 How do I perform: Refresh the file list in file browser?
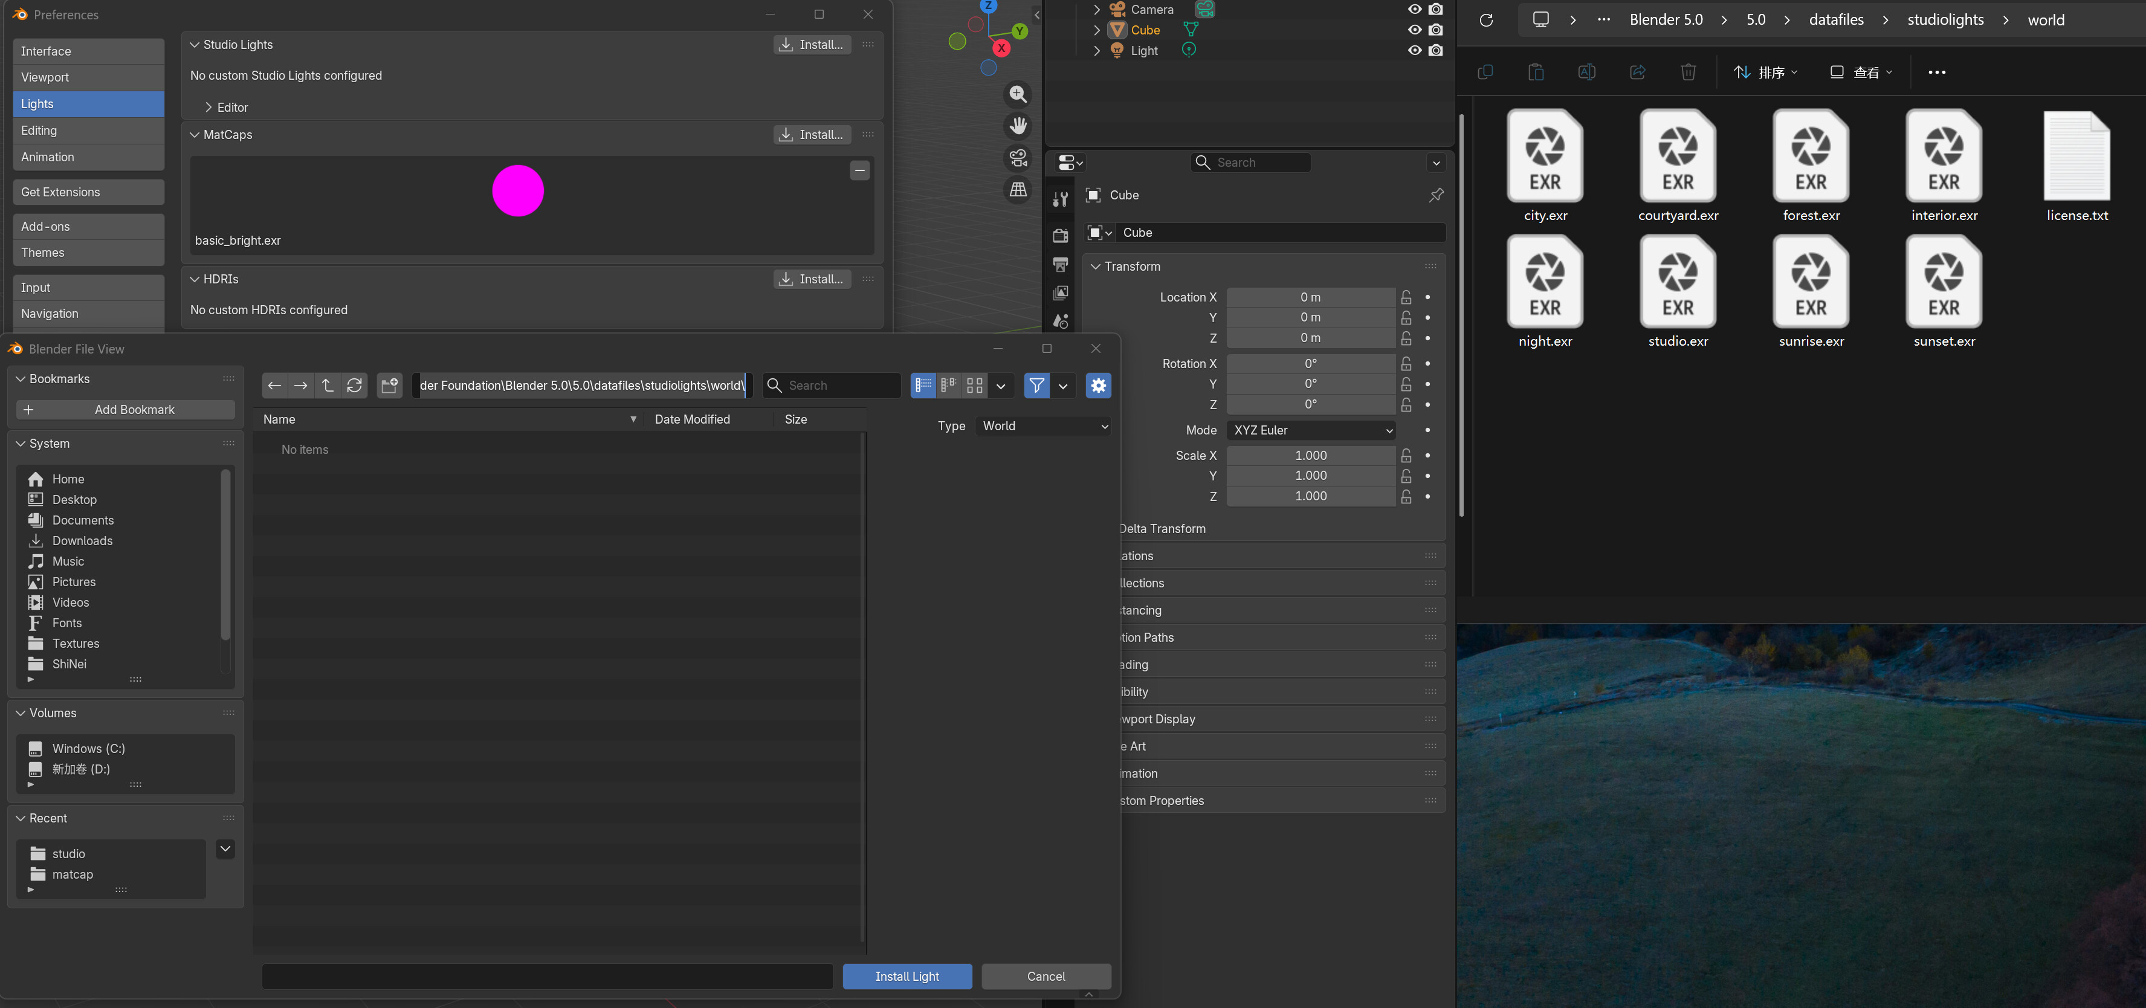coord(354,386)
